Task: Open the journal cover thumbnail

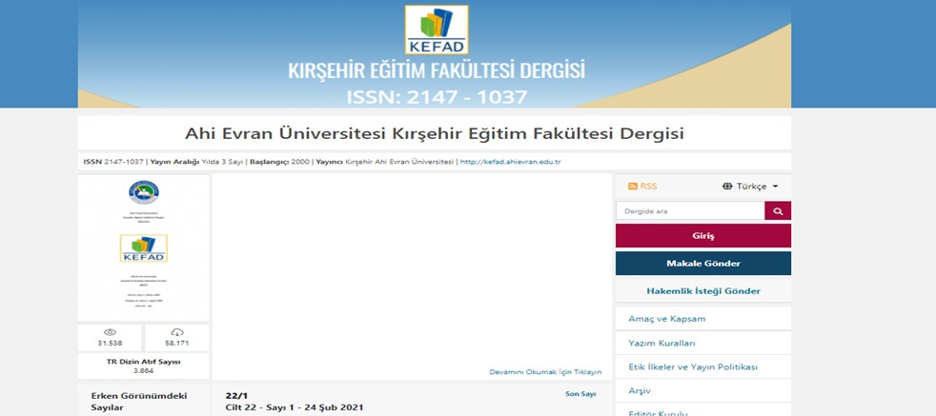Action: coord(143,248)
